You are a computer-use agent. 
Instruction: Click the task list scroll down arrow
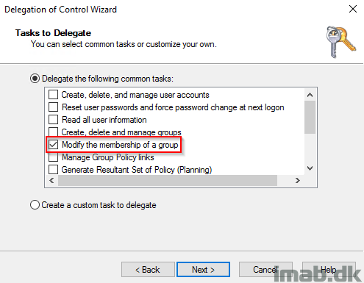(x=310, y=168)
